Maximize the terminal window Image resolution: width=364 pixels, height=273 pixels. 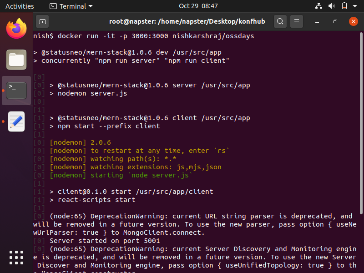(x=335, y=21)
